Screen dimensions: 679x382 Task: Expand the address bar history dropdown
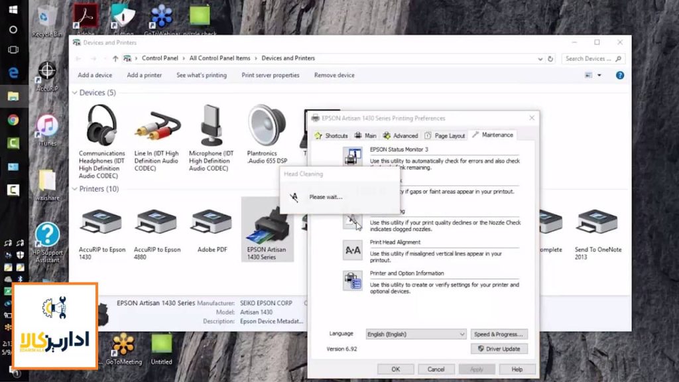click(540, 58)
